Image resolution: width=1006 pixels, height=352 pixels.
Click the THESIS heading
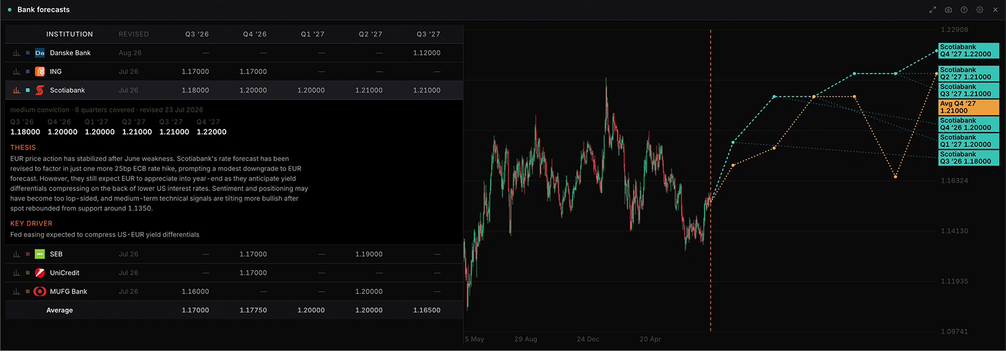coord(23,148)
